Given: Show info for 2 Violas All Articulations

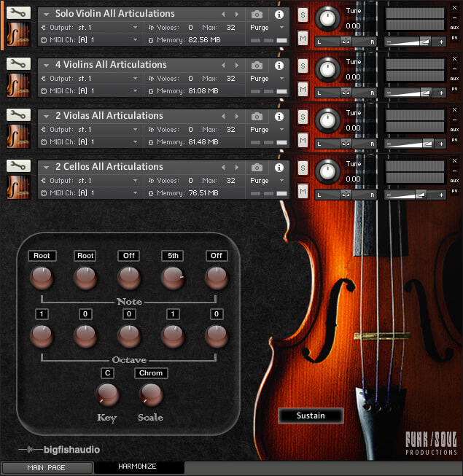Looking at the screenshot, I should click(279, 117).
